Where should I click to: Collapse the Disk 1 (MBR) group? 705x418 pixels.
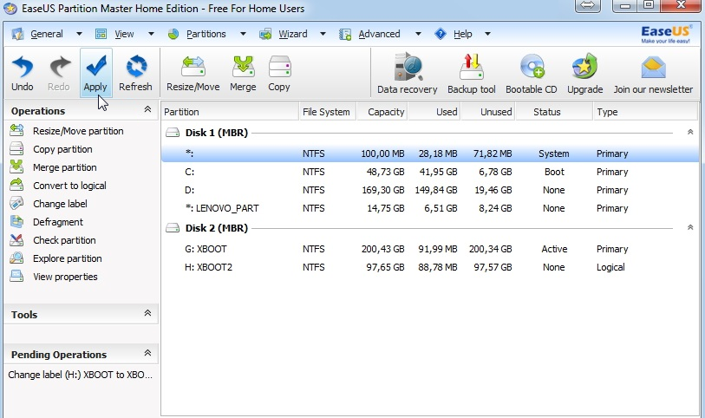coord(690,133)
